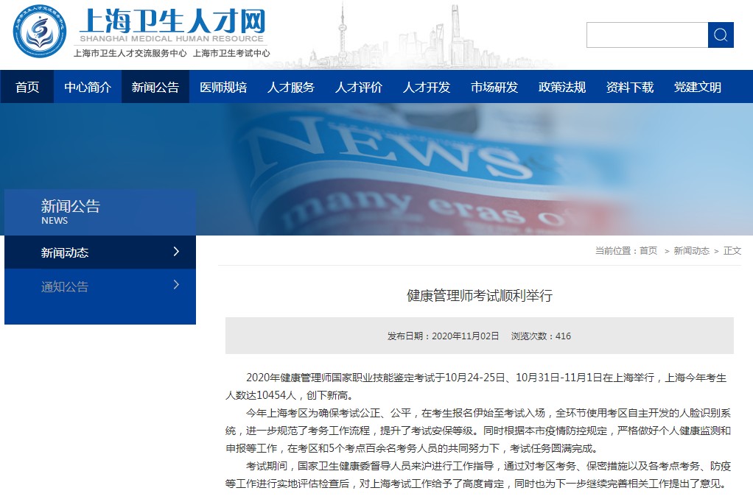
Task: Open the 党建文明 menu item
Action: [x=698, y=87]
